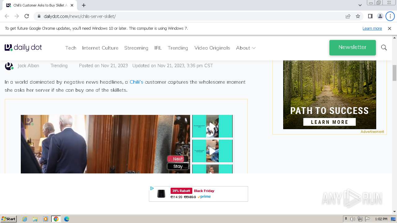This screenshot has height=223, width=397.
Task: Close the Chili's Customer tab
Action: [x=73, y=5]
